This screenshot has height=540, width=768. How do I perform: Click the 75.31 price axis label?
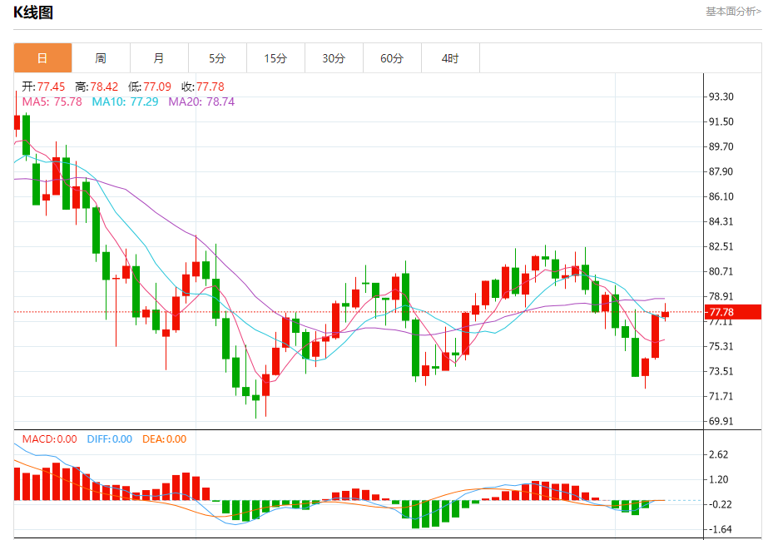(x=721, y=346)
